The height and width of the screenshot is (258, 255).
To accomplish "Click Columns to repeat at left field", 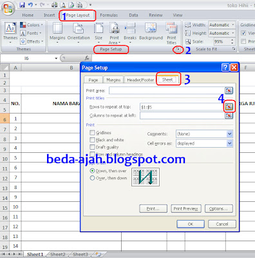I will click(182, 115).
